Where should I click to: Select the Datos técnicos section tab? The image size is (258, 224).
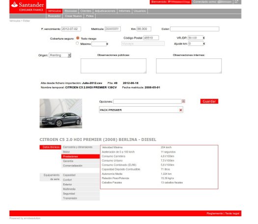[50, 147]
